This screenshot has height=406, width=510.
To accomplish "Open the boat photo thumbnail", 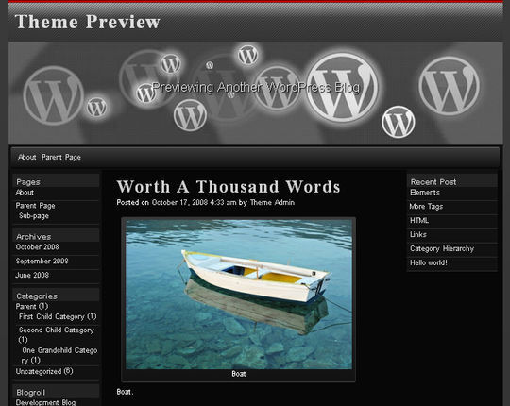I will [239, 295].
